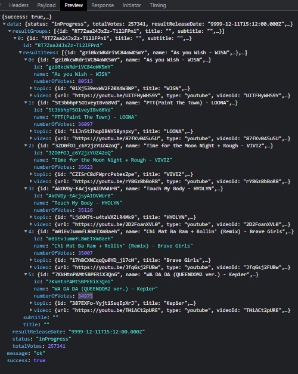Collapse the data object node
This screenshot has height=374, width=298.
point(4,24)
